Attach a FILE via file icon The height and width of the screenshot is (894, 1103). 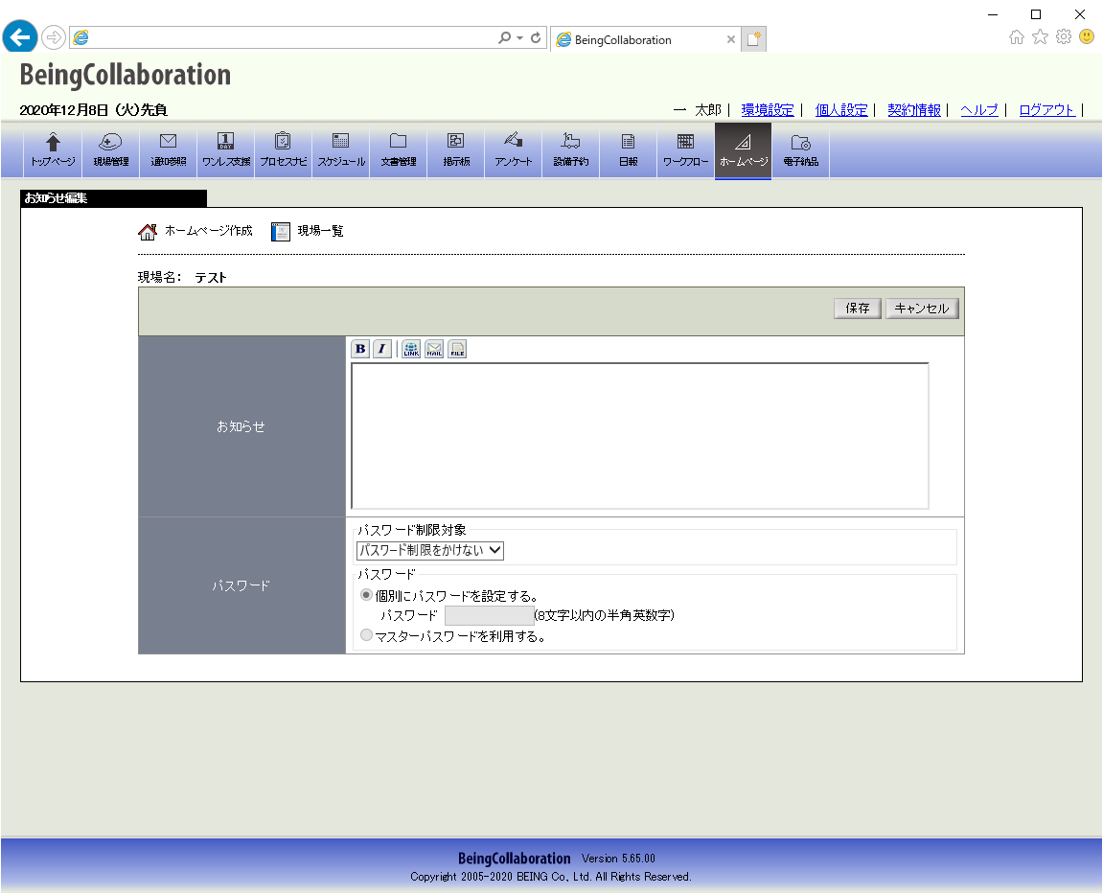tap(457, 349)
